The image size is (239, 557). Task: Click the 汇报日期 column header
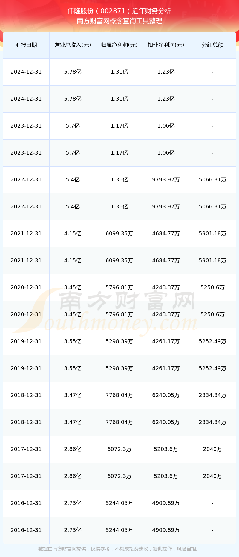pos(26,45)
